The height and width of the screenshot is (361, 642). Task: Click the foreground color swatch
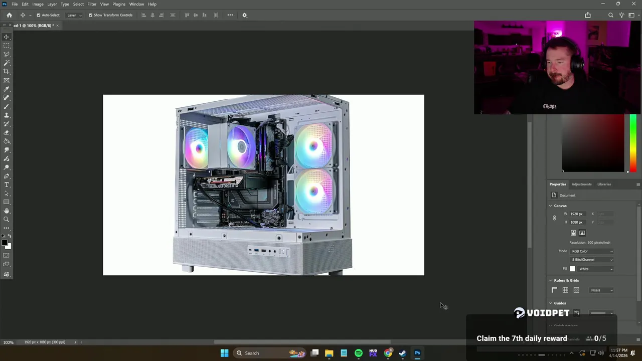click(5, 243)
